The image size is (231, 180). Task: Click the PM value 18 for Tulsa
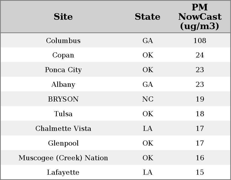[x=200, y=114]
